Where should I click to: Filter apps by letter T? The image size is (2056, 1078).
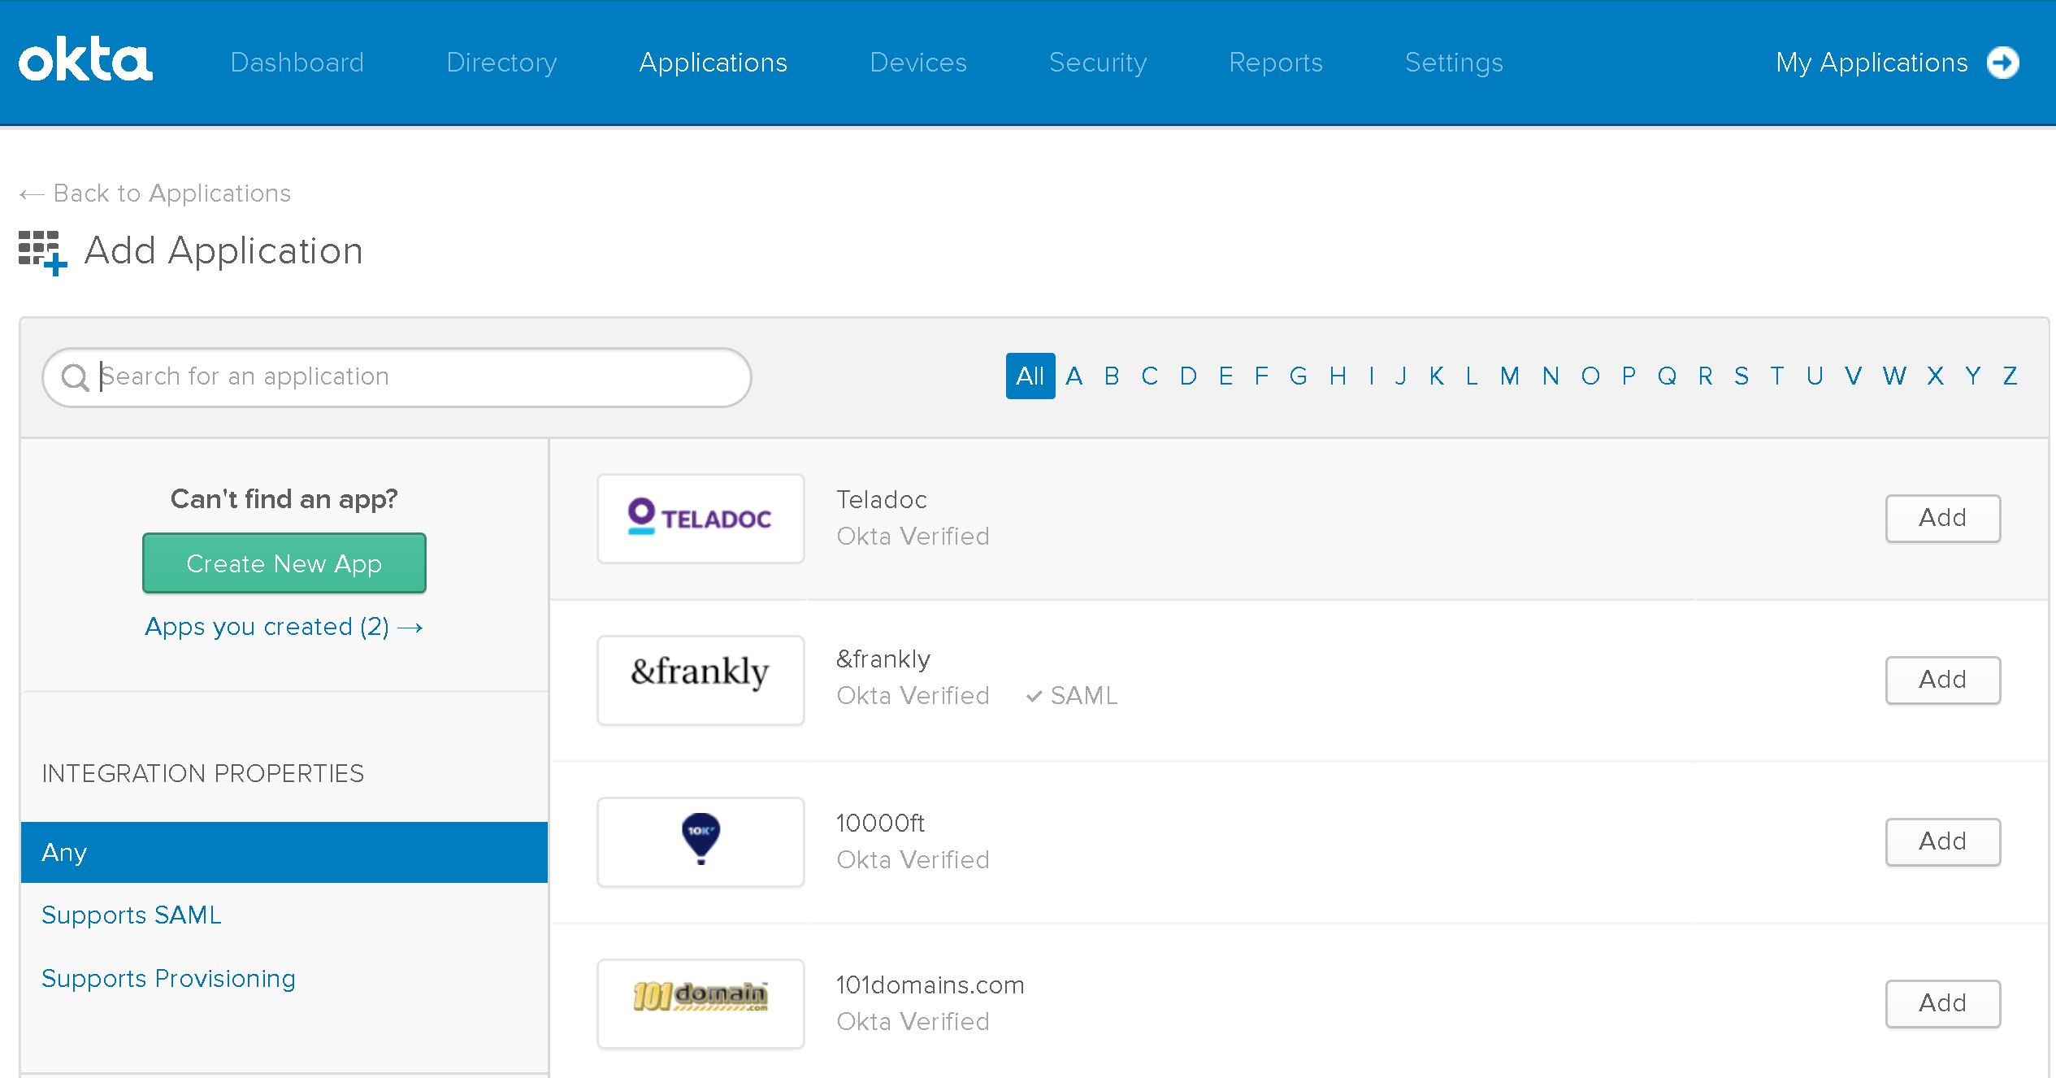point(1777,376)
